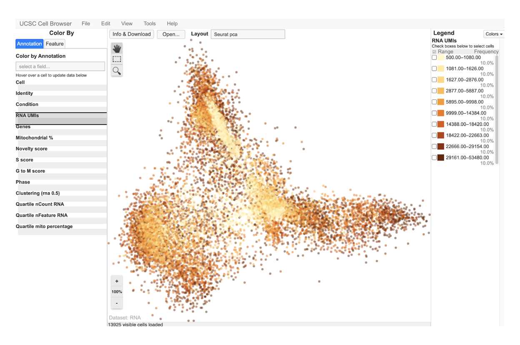Open the Tools menu
Screen dimensions: 520x345
point(149,24)
